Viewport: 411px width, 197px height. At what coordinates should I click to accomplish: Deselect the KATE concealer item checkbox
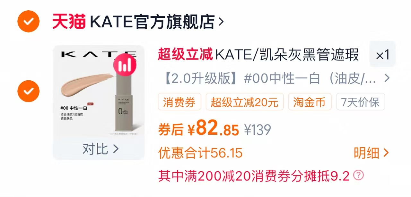(28, 91)
